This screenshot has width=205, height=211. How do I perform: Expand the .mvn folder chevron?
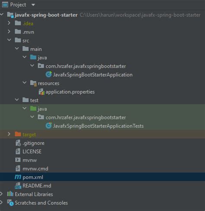point(9,32)
